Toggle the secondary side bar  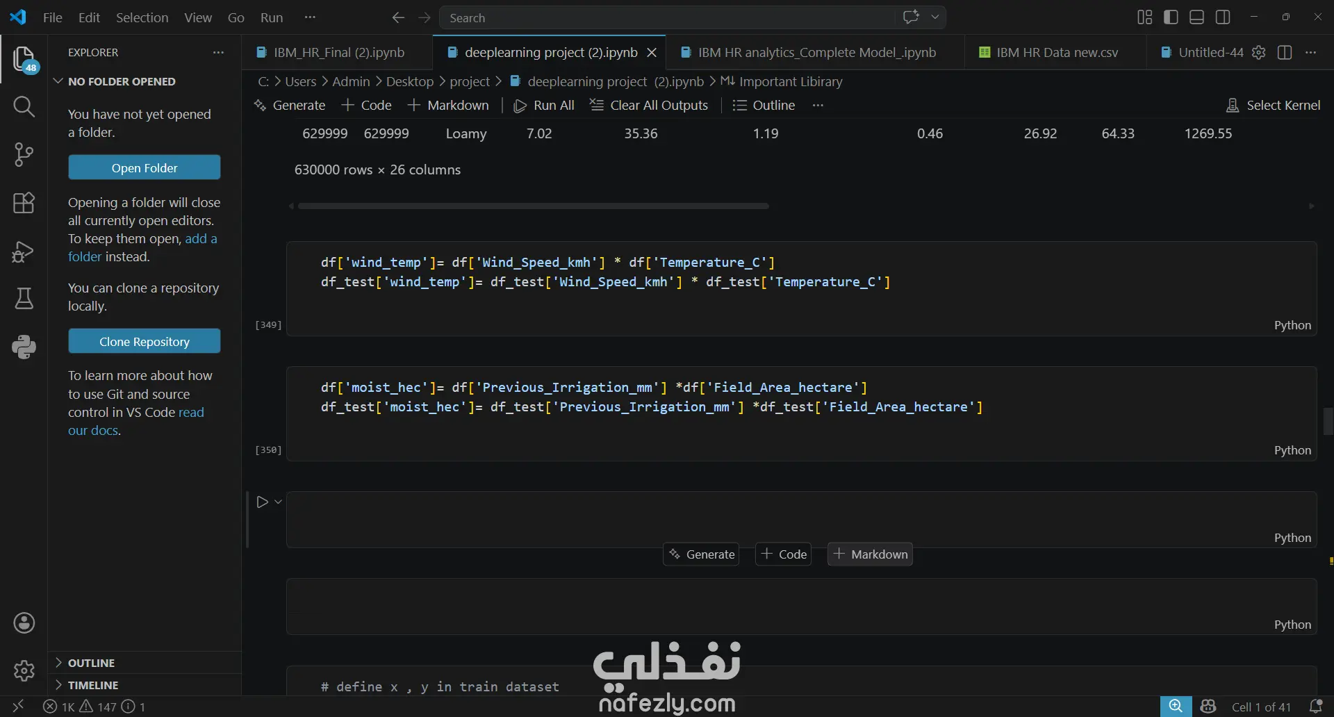pyautogui.click(x=1224, y=17)
